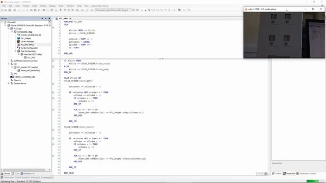The image size is (326, 183).
Task: Click the Login icon after application dropdown
Action: pyautogui.click(x=133, y=10)
